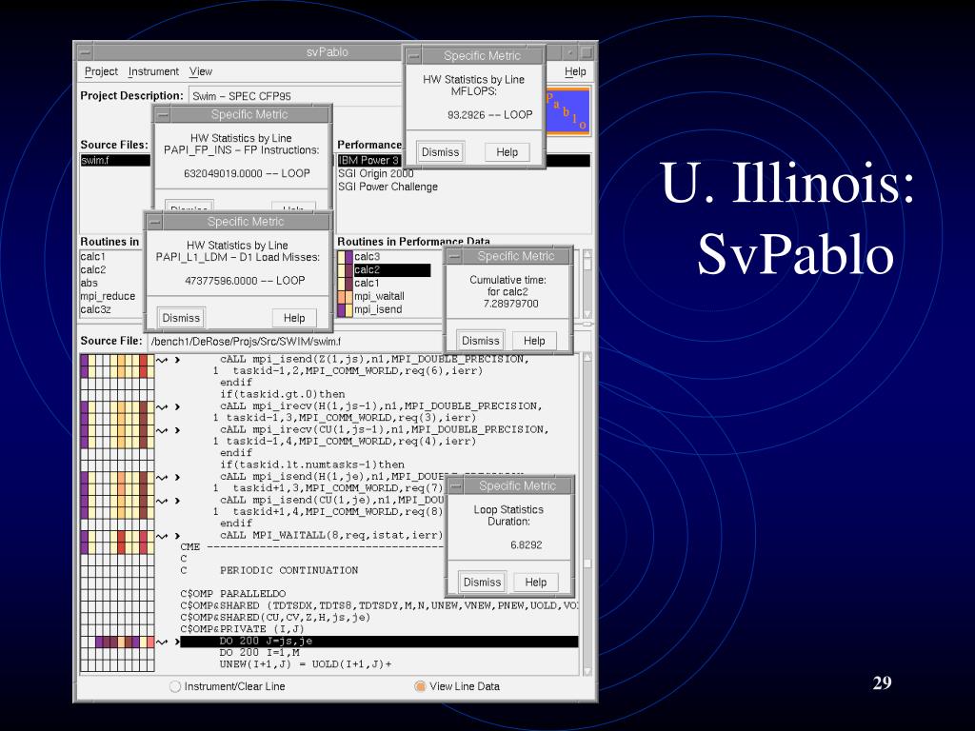Click Help in MFLOPS metric dialog
The height and width of the screenshot is (731, 975).
tap(507, 151)
